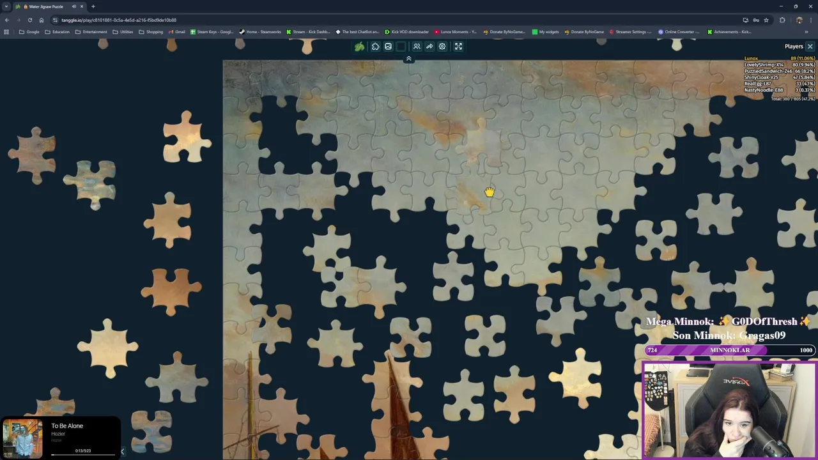Click the screen cast icon in address bar
The image size is (818, 460).
(x=745, y=20)
